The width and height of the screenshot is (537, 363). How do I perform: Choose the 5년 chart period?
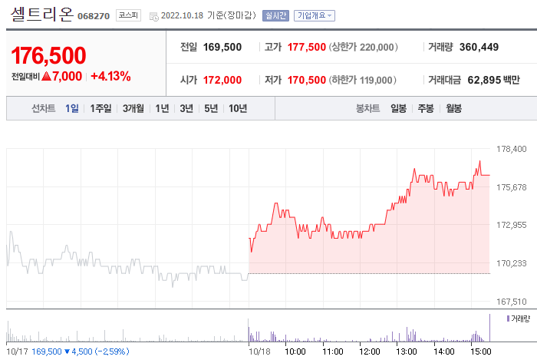(x=211, y=108)
